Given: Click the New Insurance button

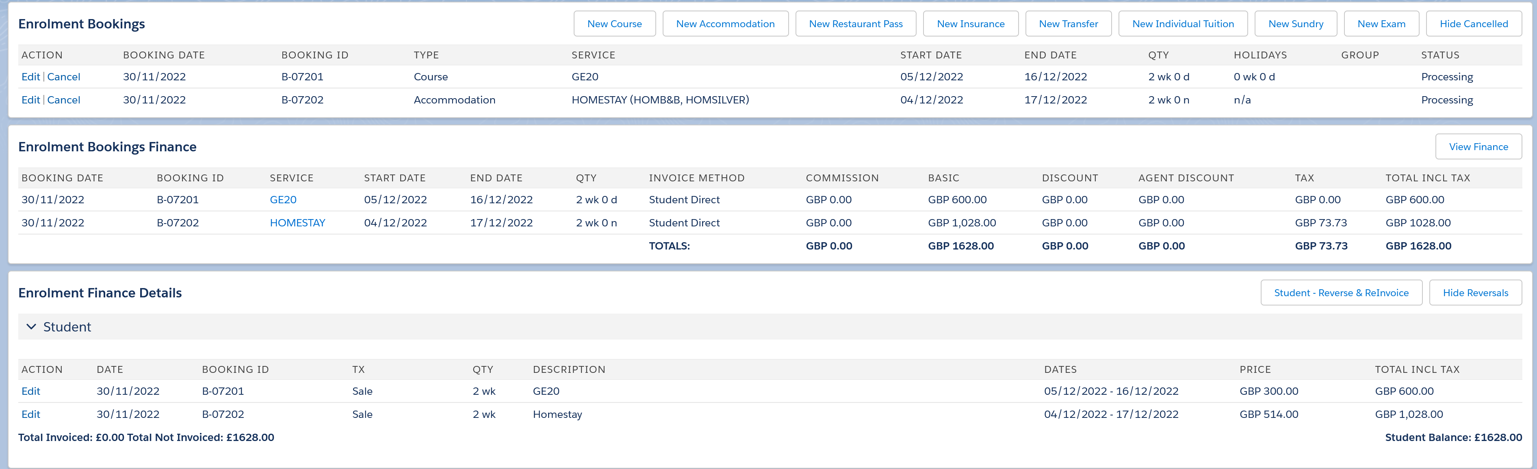Looking at the screenshot, I should (x=970, y=24).
